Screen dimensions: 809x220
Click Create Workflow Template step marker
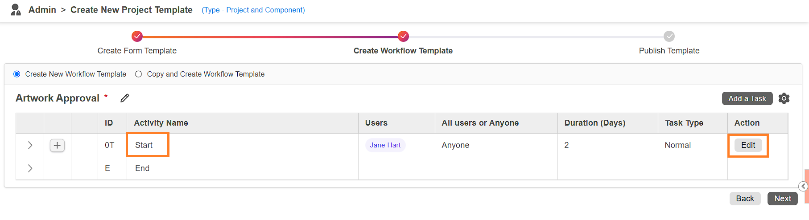click(403, 36)
